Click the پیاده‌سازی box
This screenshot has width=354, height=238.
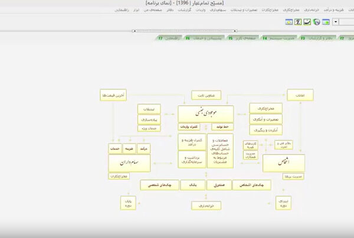pyautogui.click(x=149, y=120)
